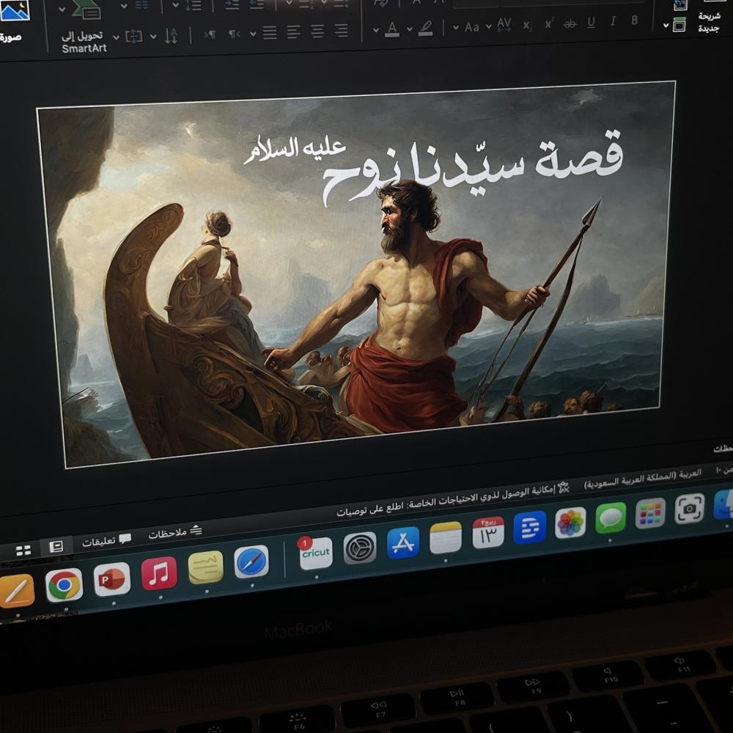Open the change case dropdown arrow
The image size is (733, 733).
click(x=456, y=28)
